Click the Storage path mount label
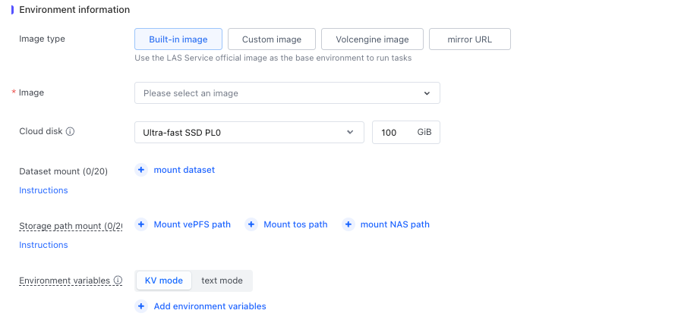The width and height of the screenshot is (678, 329). (x=71, y=226)
